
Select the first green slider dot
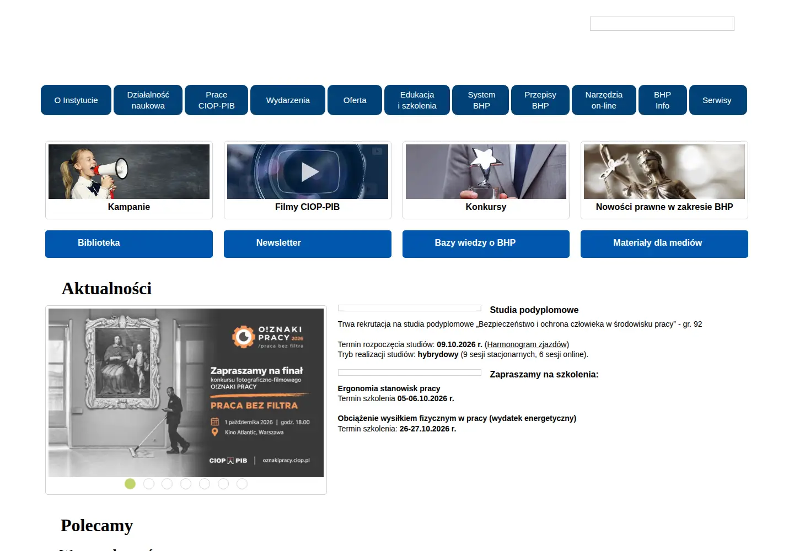click(x=130, y=484)
